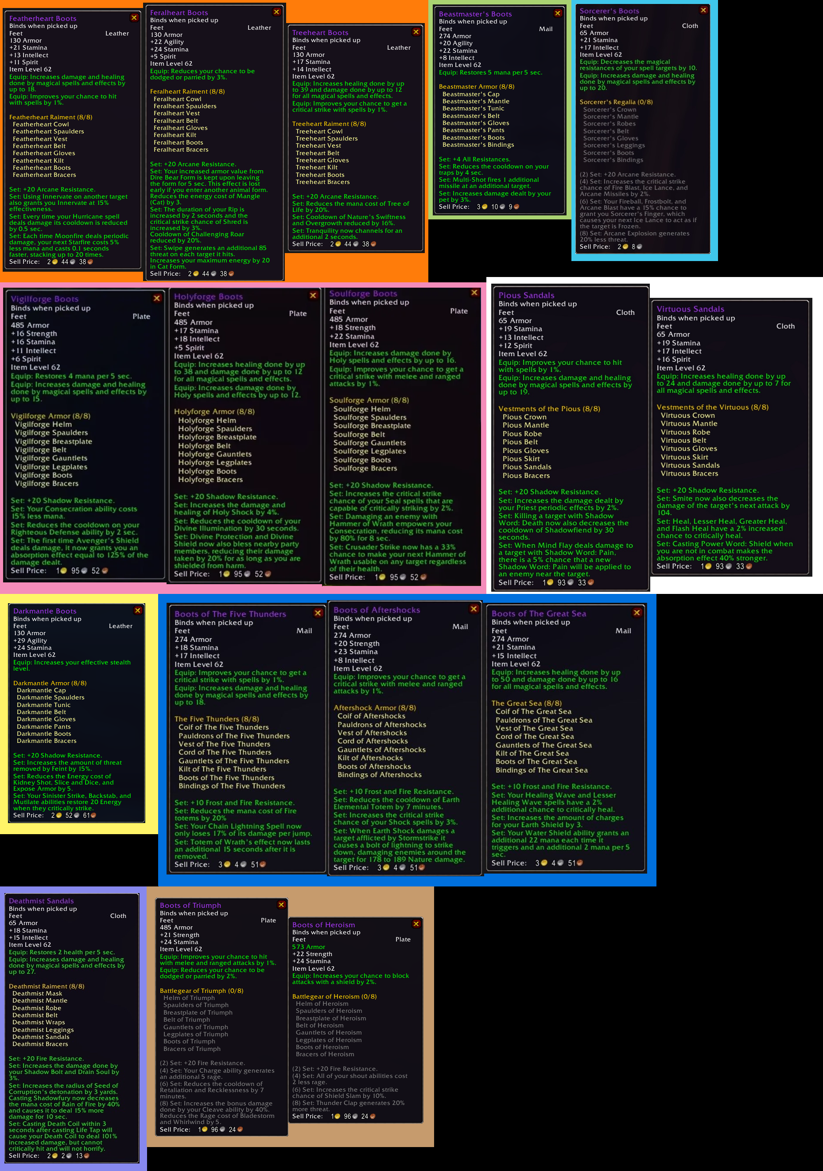Select Treeheart Gloves set piece
This screenshot has height=1171, width=823.
[x=322, y=160]
